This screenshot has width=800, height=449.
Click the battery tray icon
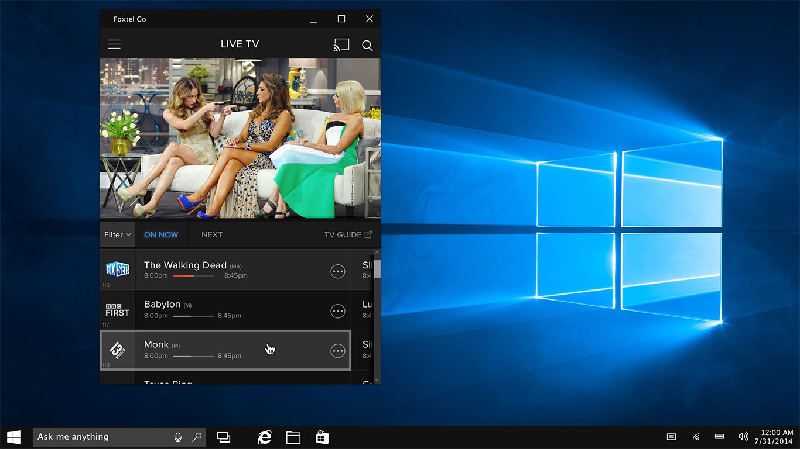[720, 437]
